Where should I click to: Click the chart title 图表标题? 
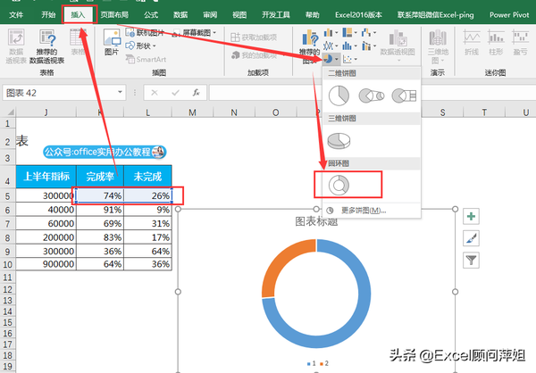(x=316, y=221)
